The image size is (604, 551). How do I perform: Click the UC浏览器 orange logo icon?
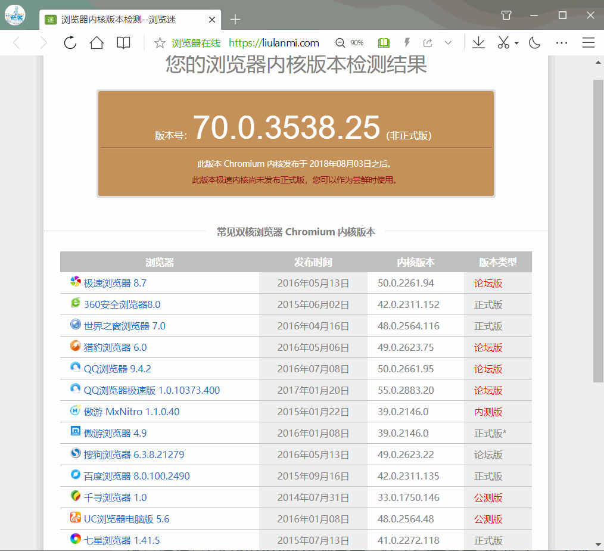click(x=76, y=517)
